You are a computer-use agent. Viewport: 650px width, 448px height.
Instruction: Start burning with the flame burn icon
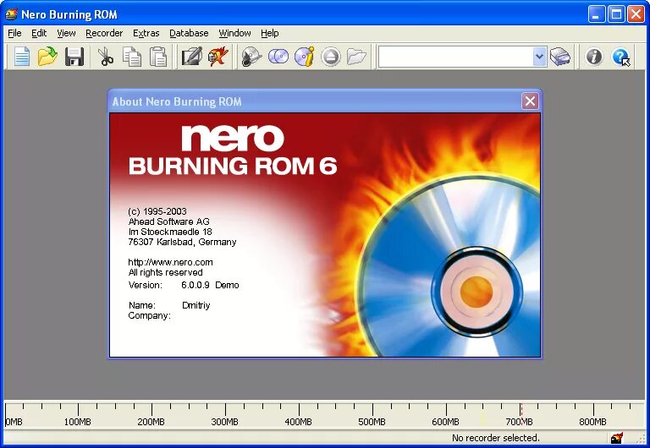[218, 57]
